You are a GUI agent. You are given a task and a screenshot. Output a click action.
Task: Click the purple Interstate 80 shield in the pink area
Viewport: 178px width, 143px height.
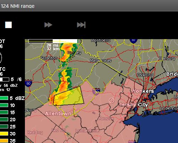(x=96, y=92)
